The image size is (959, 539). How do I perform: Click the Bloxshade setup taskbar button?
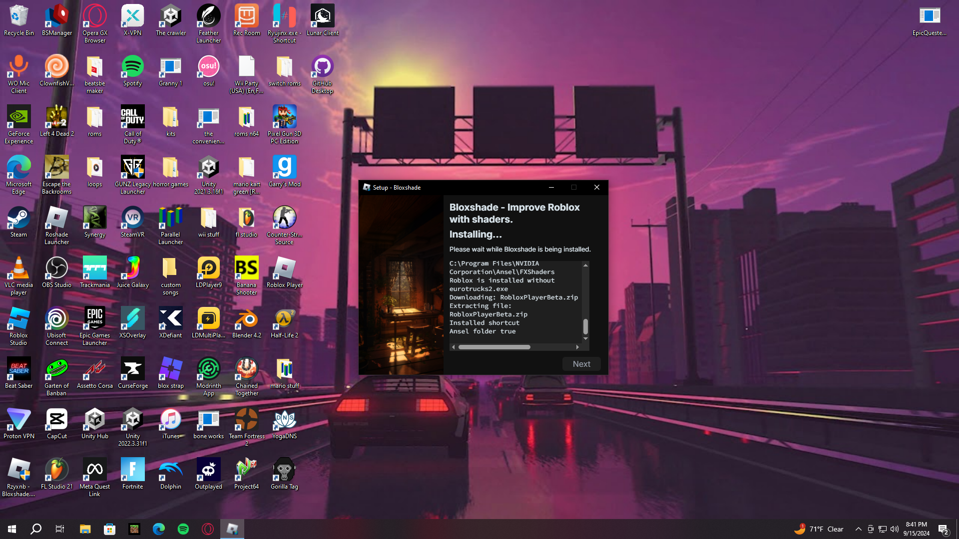tap(232, 529)
